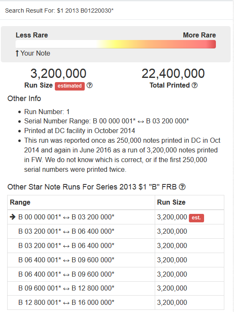Click the Serial Number Range bullet item
Viewport: 234px width, 312px height.
(x=106, y=121)
